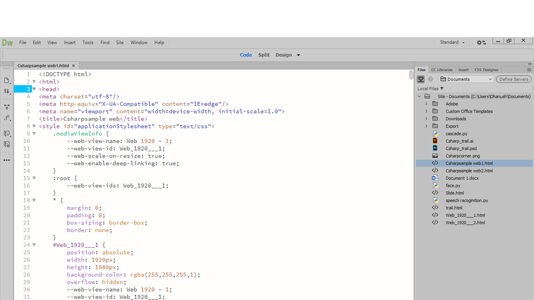The height and width of the screenshot is (300, 534).
Task: Click the cascade.py Python file icon
Action: 435,134
